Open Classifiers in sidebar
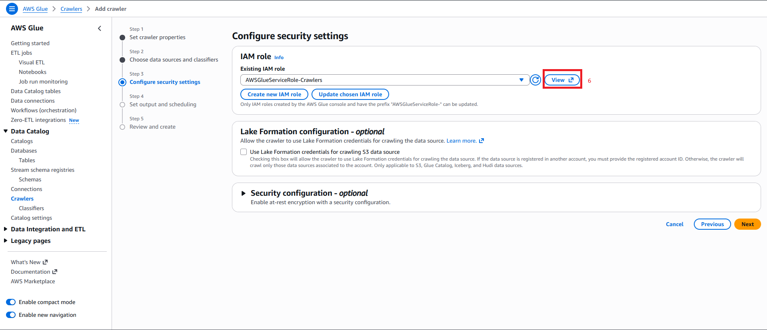767x330 pixels. (x=31, y=208)
